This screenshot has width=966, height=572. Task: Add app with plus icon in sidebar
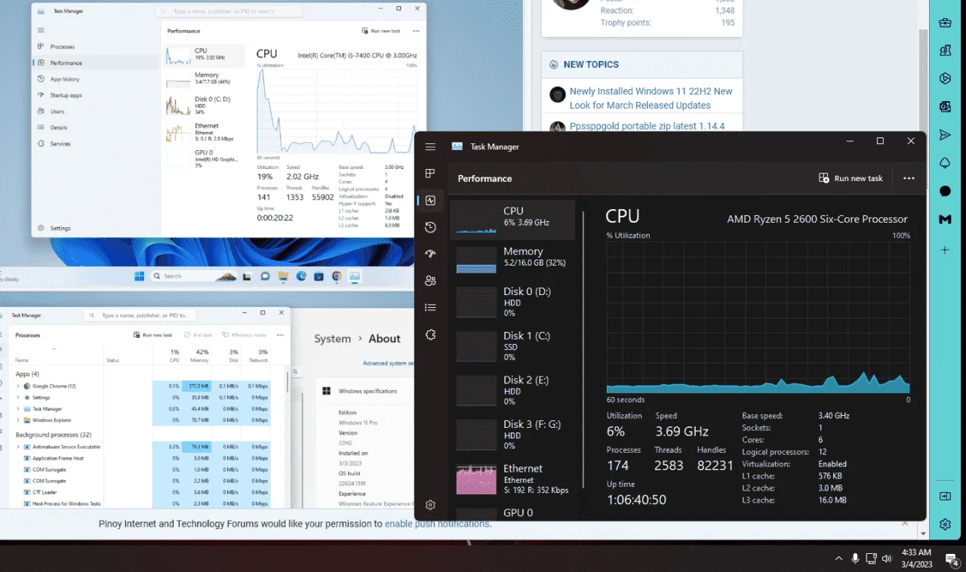pyautogui.click(x=945, y=250)
